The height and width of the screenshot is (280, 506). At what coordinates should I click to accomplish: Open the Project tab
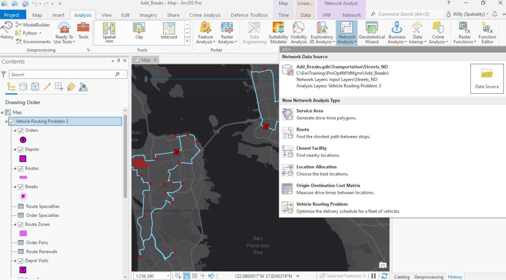point(12,15)
